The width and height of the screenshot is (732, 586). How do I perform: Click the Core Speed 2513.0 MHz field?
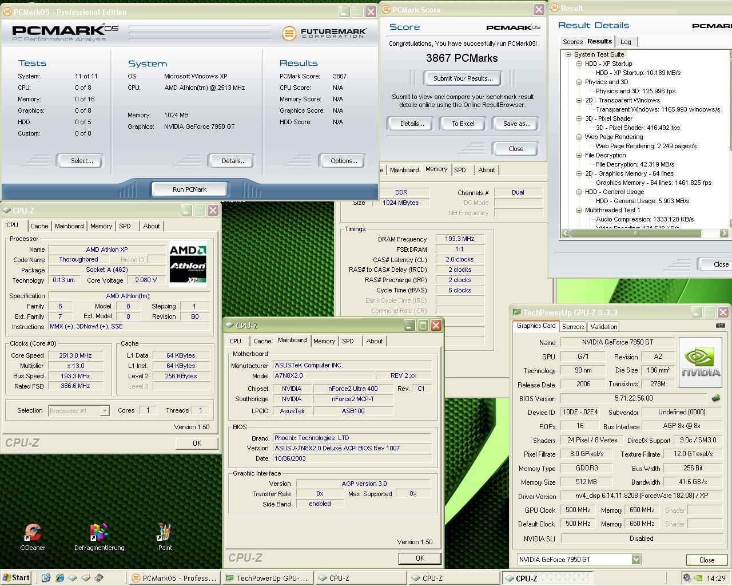[x=75, y=355]
